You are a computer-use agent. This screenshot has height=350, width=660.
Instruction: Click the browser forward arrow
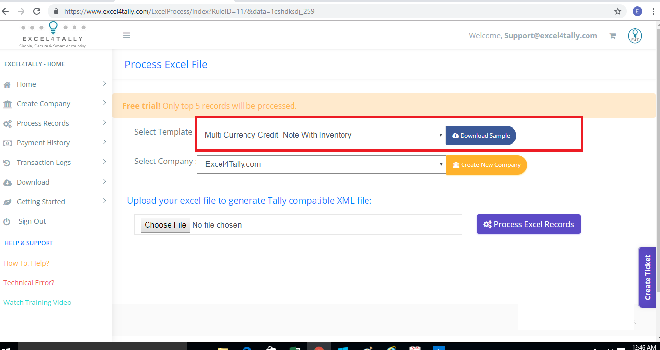21,11
